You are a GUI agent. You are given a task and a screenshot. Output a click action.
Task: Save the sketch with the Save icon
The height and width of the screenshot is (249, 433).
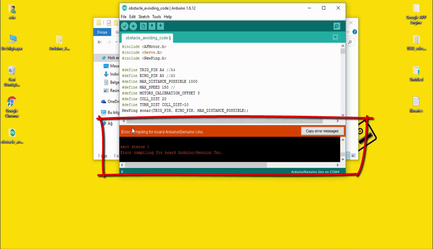(x=160, y=26)
